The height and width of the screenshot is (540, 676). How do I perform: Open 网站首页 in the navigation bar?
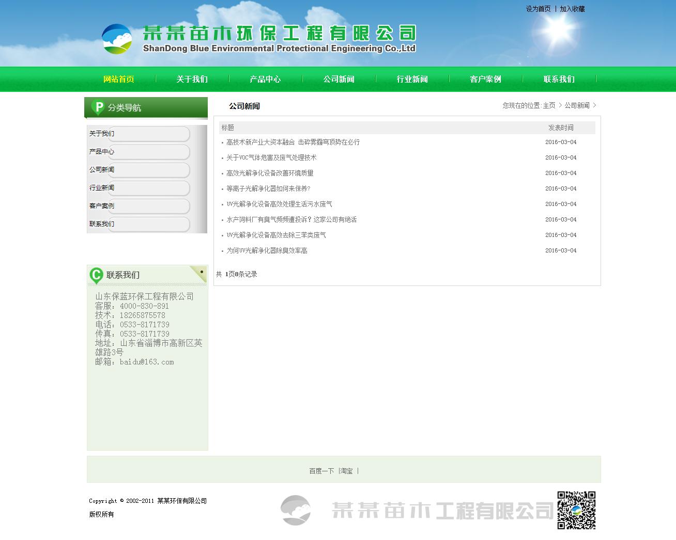[118, 79]
